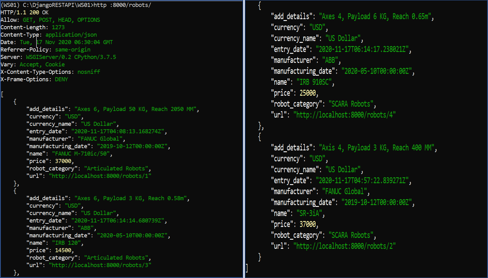Open the URL http://localhost:8000/robots/2

click(345, 246)
